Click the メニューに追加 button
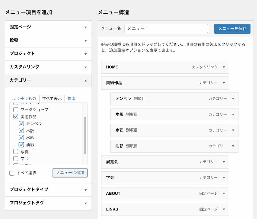 coord(70,173)
